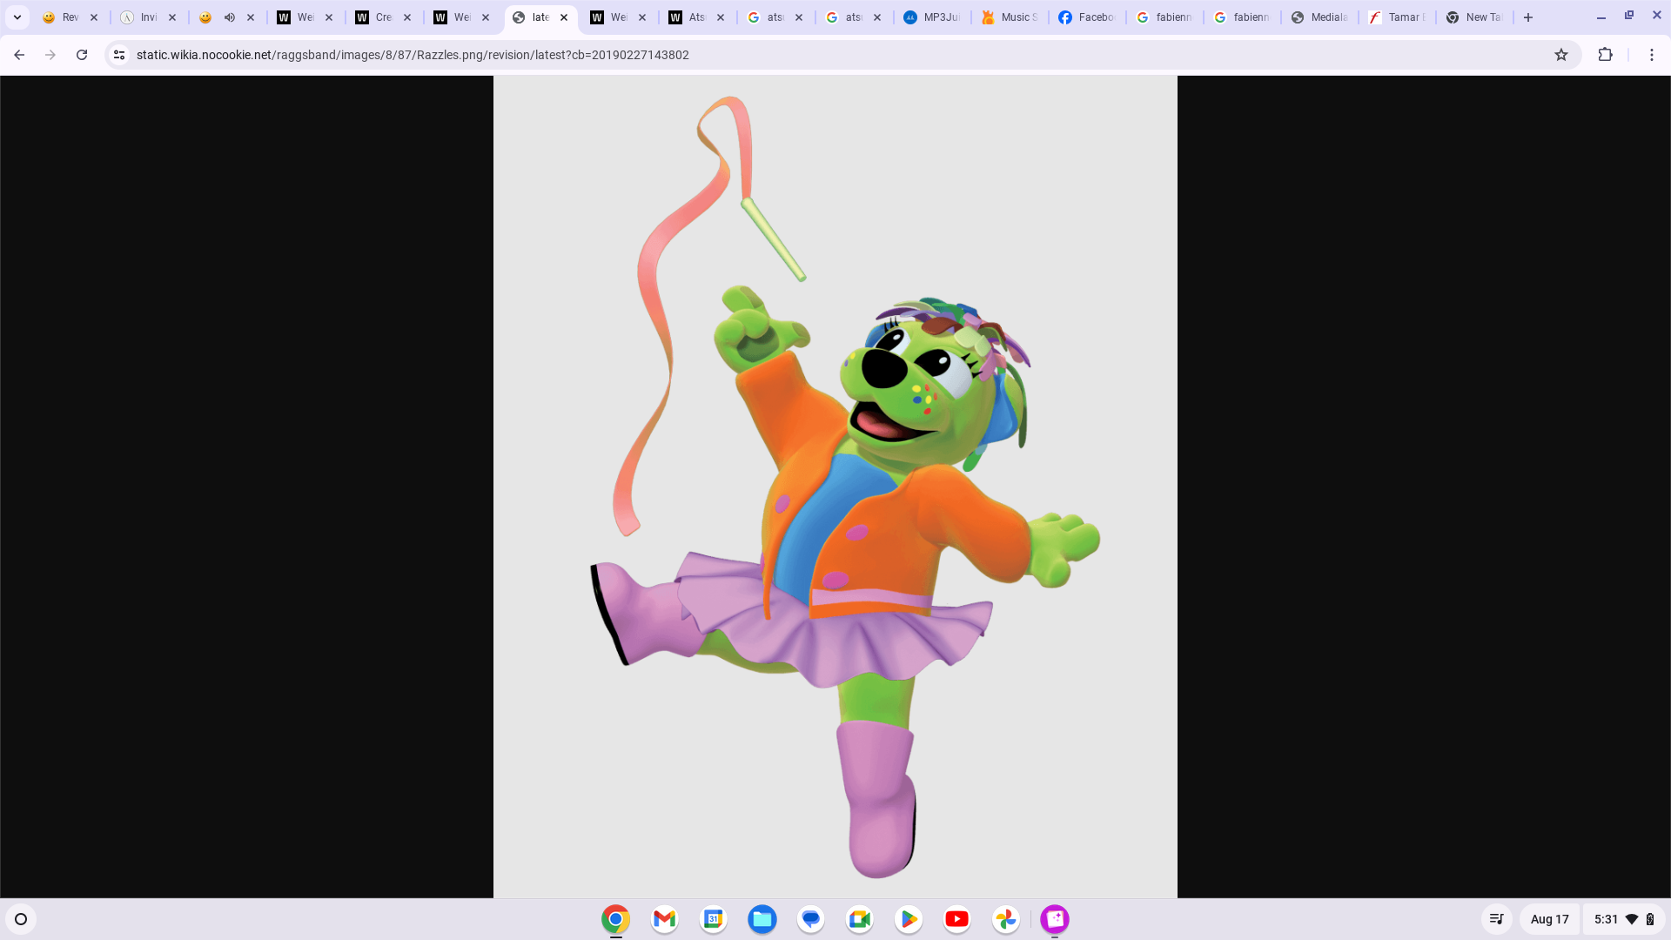
Task: Close the 'Invi' tab
Action: [172, 17]
